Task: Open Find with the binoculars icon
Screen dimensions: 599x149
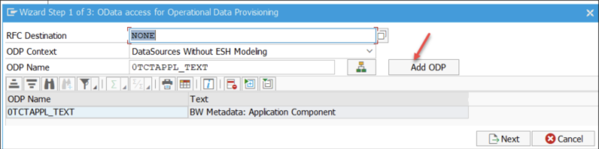Action: pyautogui.click(x=49, y=84)
